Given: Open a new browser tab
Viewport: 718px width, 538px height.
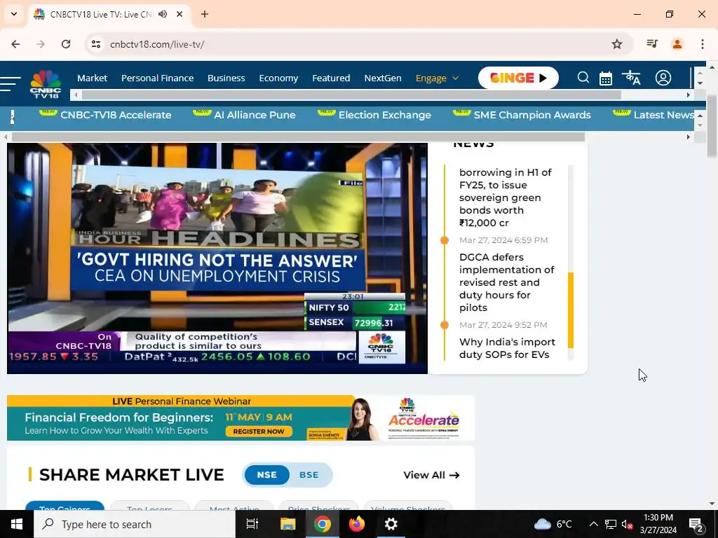Looking at the screenshot, I should click(x=205, y=14).
